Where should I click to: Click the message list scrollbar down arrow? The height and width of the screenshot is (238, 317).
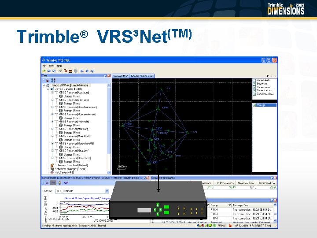275,220
